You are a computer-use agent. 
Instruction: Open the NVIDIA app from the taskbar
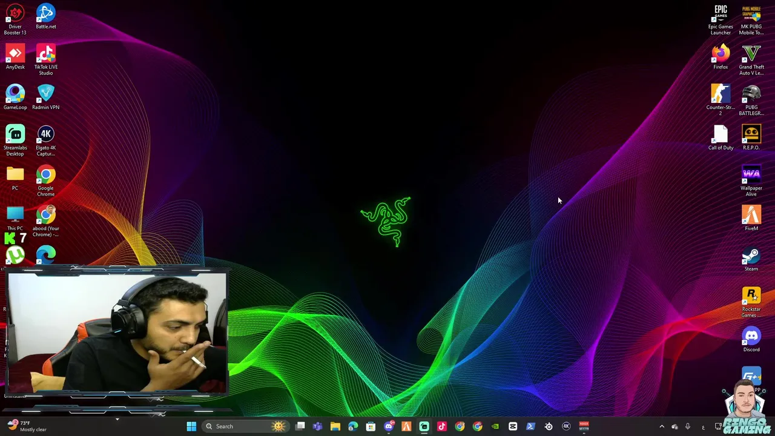(x=495, y=426)
